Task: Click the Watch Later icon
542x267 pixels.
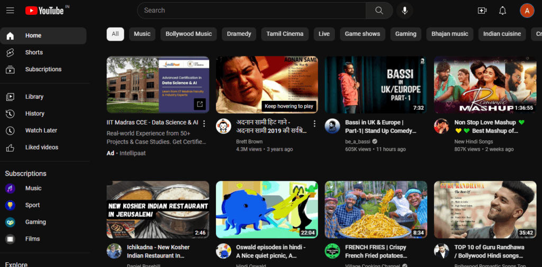Action: pyautogui.click(x=11, y=130)
